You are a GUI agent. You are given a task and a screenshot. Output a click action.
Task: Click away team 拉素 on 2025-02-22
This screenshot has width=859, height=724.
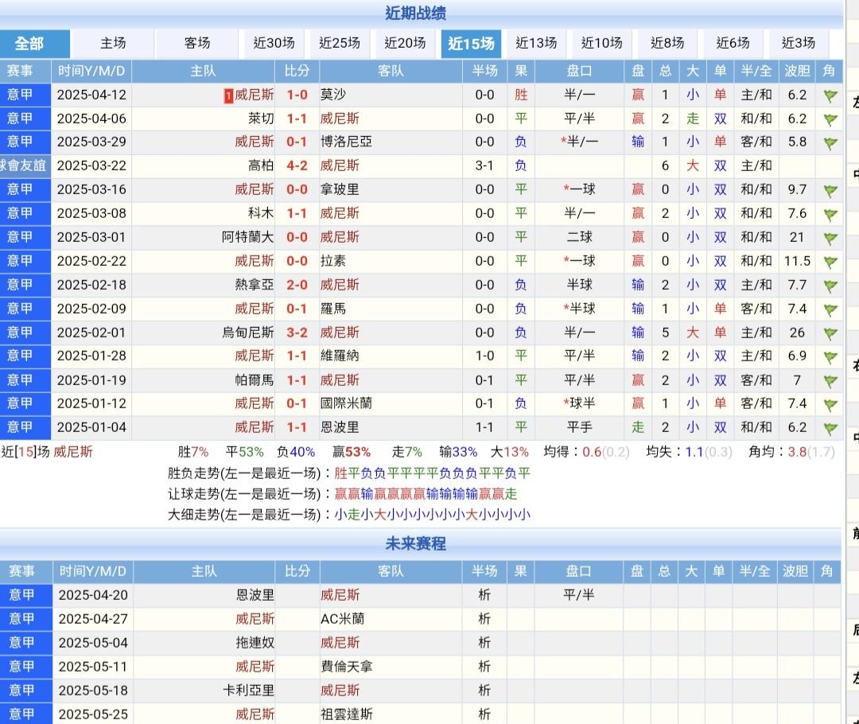click(333, 261)
